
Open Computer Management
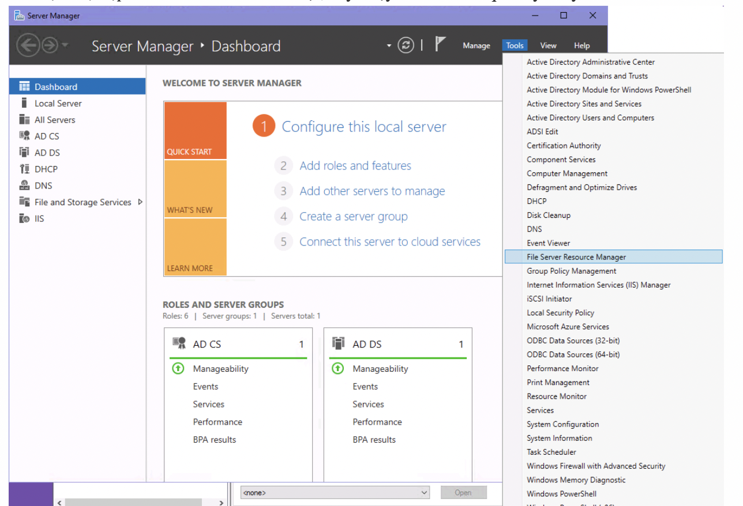click(x=614, y=173)
